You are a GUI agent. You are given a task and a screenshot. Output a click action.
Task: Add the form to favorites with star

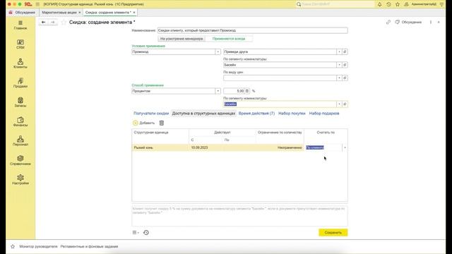pyautogui.click(x=64, y=22)
